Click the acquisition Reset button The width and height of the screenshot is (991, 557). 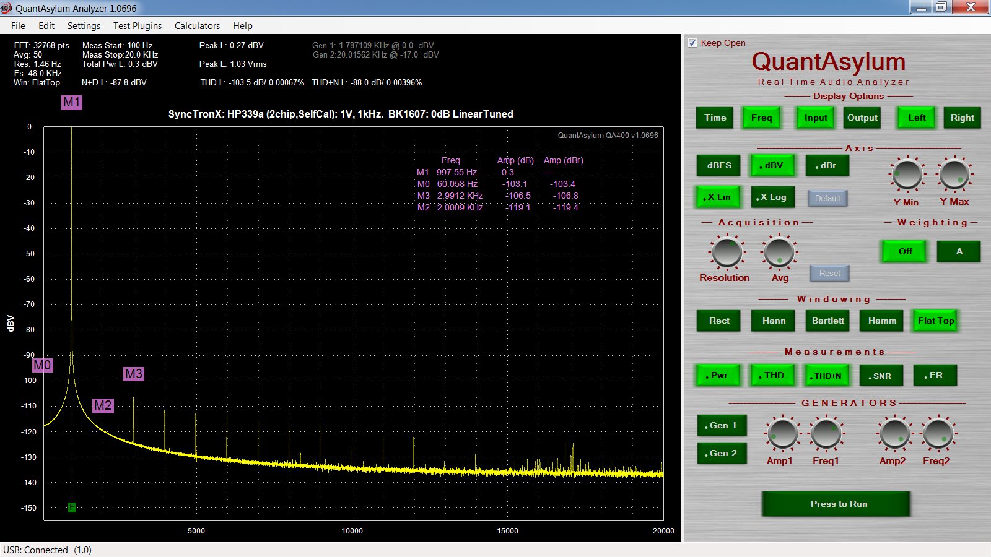tap(829, 273)
